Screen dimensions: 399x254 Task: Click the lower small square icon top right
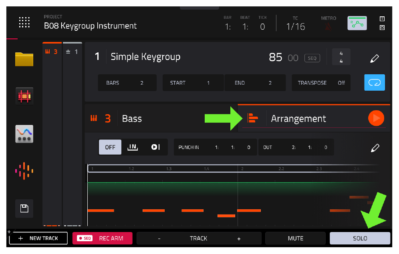(x=382, y=28)
